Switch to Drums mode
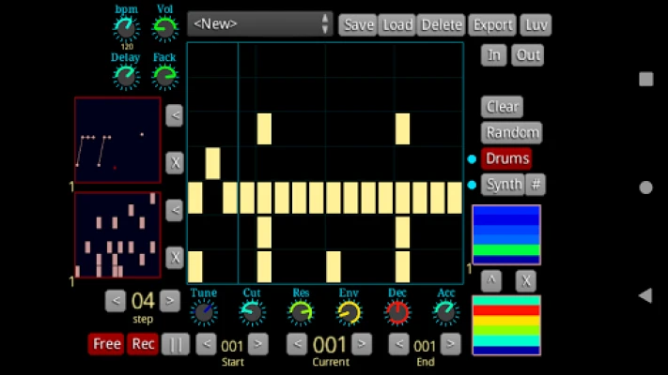The height and width of the screenshot is (375, 668). (x=506, y=158)
